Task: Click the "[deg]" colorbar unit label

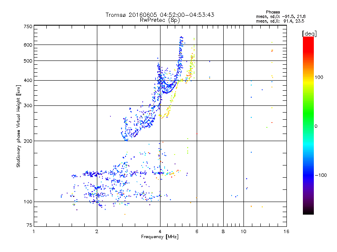Action: (x=309, y=34)
